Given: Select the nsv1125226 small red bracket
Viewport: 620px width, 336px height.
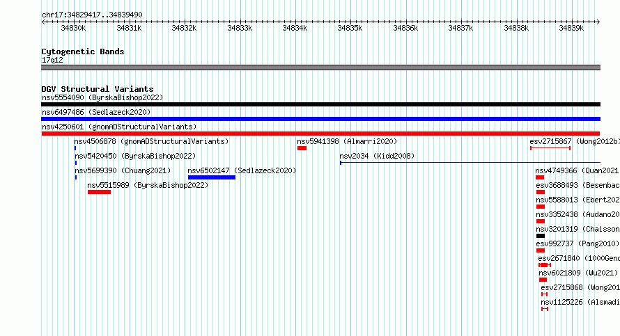Looking at the screenshot, I should pyautogui.click(x=545, y=309).
